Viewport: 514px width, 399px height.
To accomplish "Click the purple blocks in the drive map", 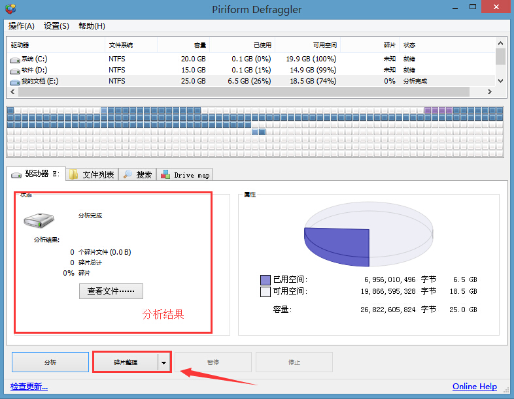I will [x=438, y=110].
